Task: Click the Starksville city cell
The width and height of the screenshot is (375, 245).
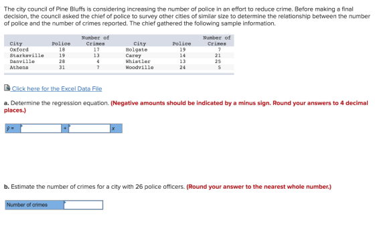Action: tap(27, 56)
